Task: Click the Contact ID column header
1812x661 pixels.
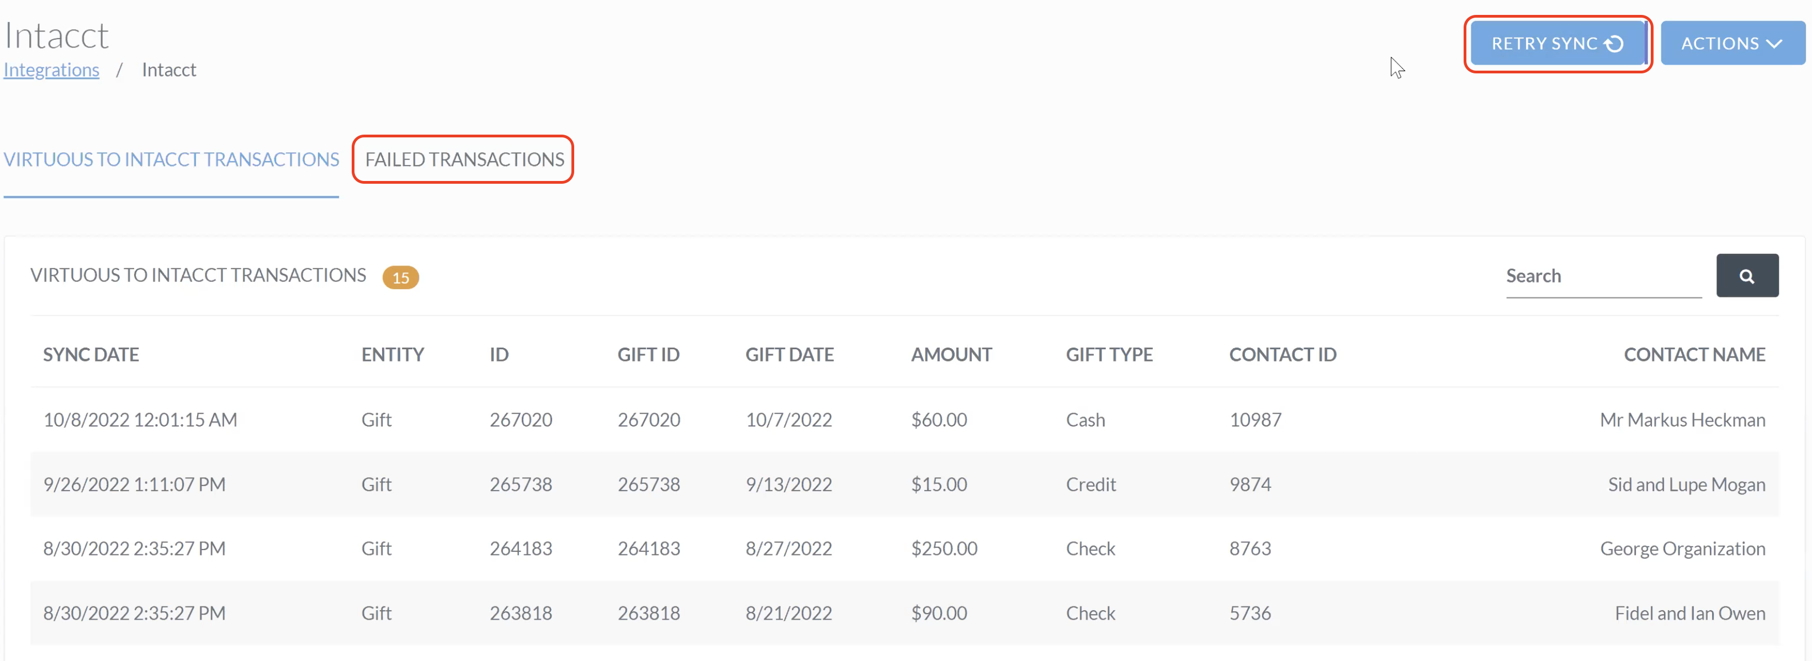Action: [x=1283, y=354]
